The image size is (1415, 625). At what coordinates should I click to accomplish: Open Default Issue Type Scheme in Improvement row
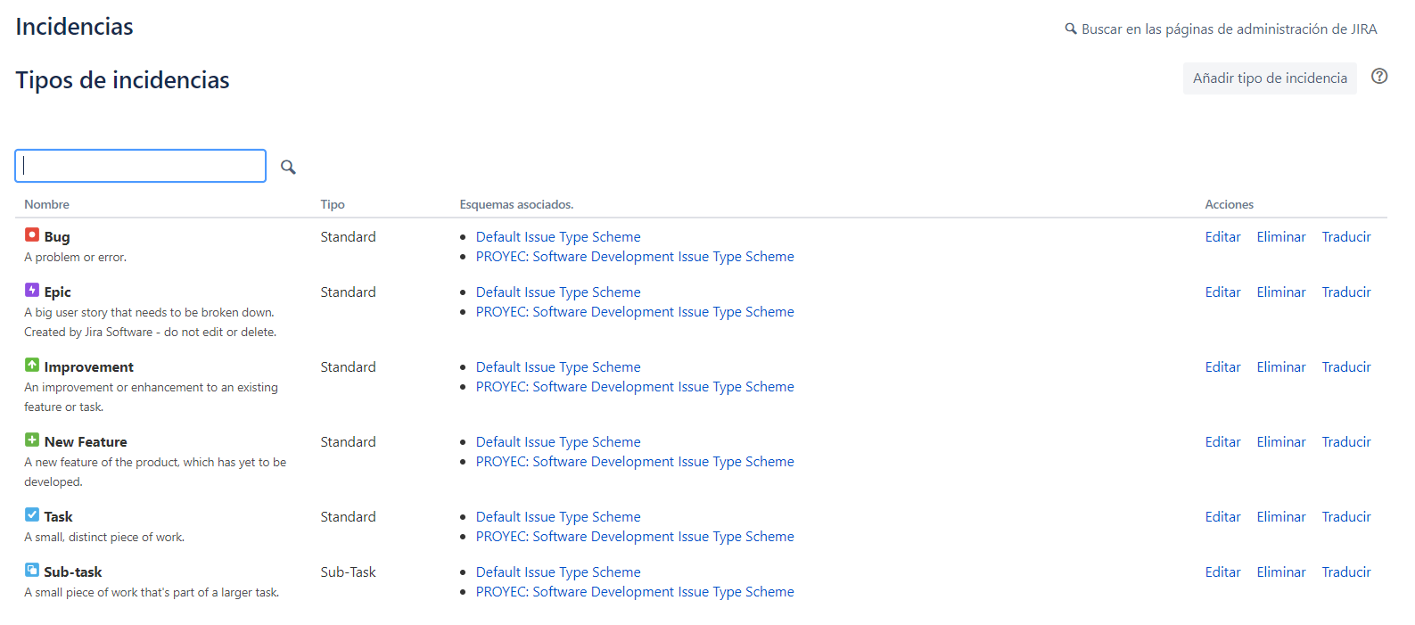click(x=558, y=367)
